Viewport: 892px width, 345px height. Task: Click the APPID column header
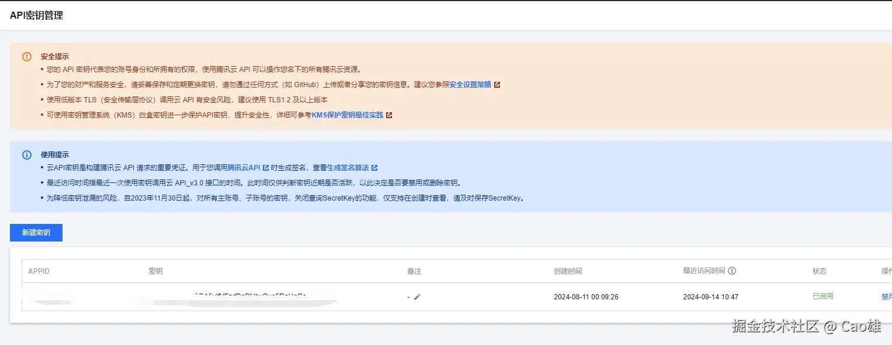[x=39, y=271]
